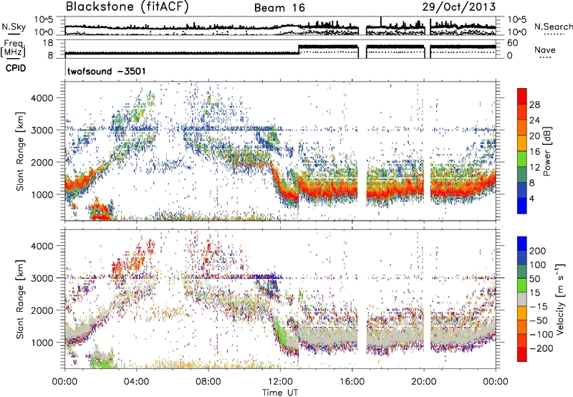This screenshot has width=573, height=397.
Task: Click the "24" power colorbar tick
Action: [534, 120]
